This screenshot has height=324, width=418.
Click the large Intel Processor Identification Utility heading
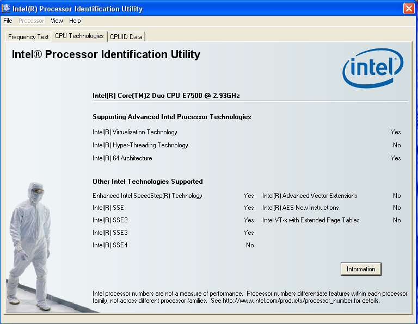[106, 54]
